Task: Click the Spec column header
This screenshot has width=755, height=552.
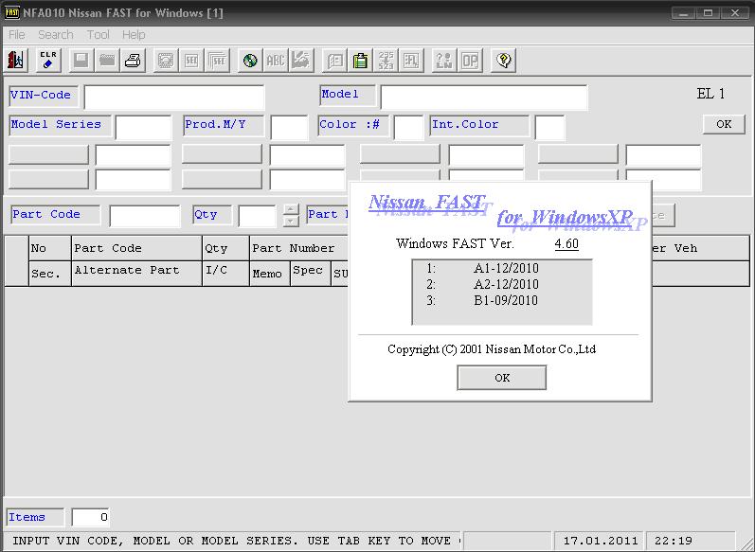Action: [310, 274]
